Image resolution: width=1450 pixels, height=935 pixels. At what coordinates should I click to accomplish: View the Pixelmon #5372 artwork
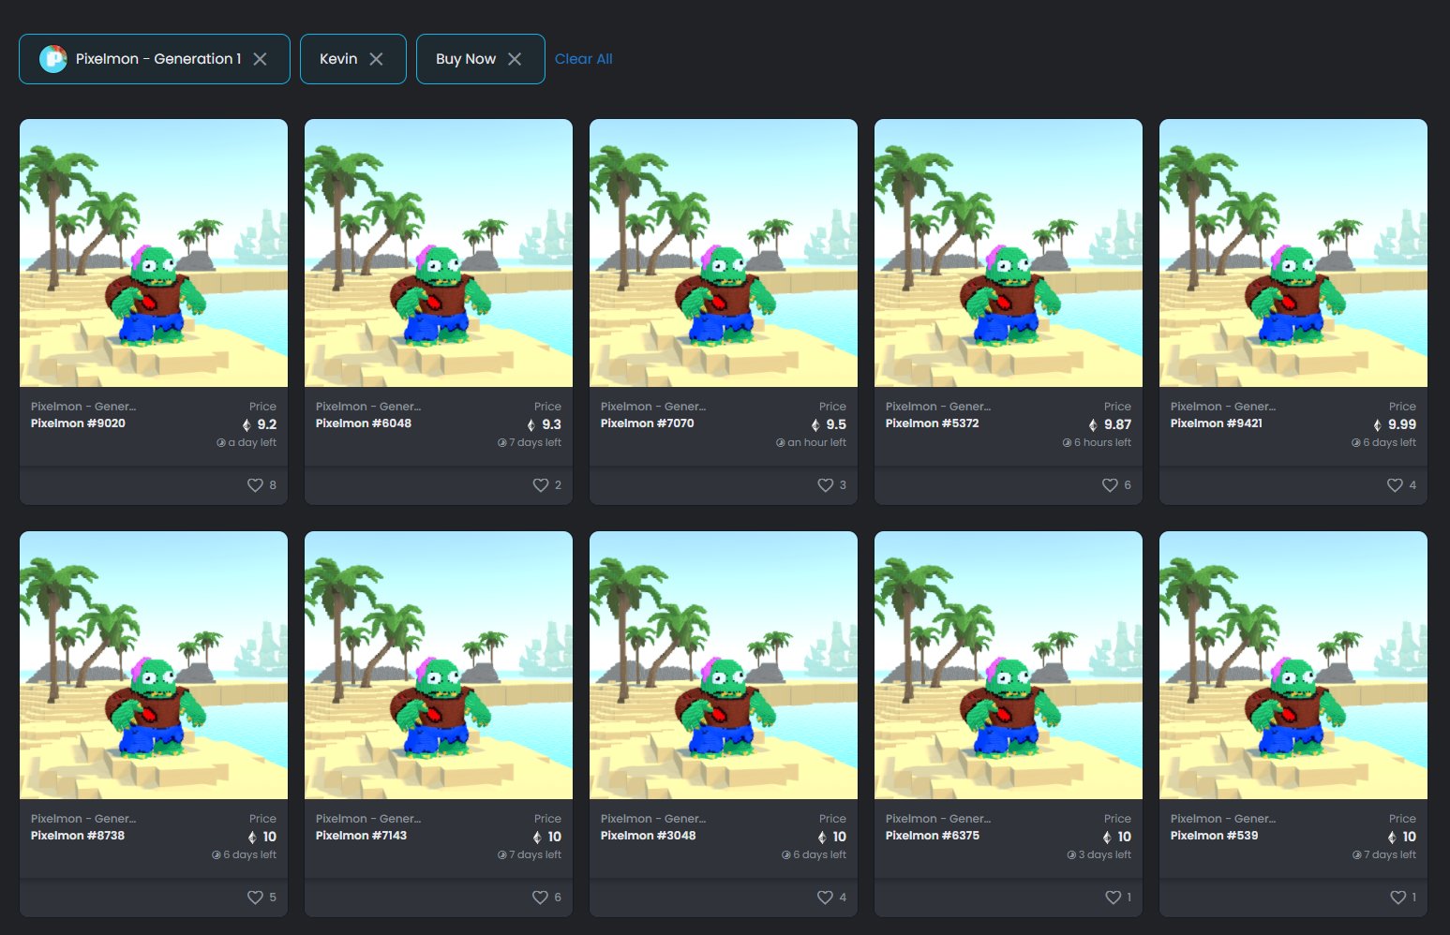point(1009,253)
